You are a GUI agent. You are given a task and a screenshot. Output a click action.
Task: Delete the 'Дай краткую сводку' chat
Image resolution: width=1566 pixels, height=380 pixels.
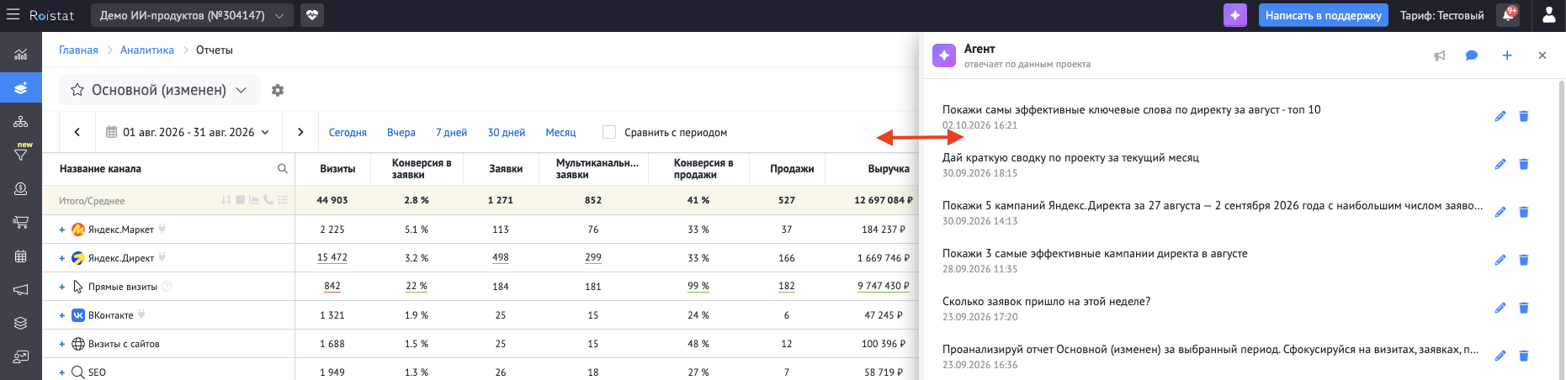click(x=1524, y=164)
